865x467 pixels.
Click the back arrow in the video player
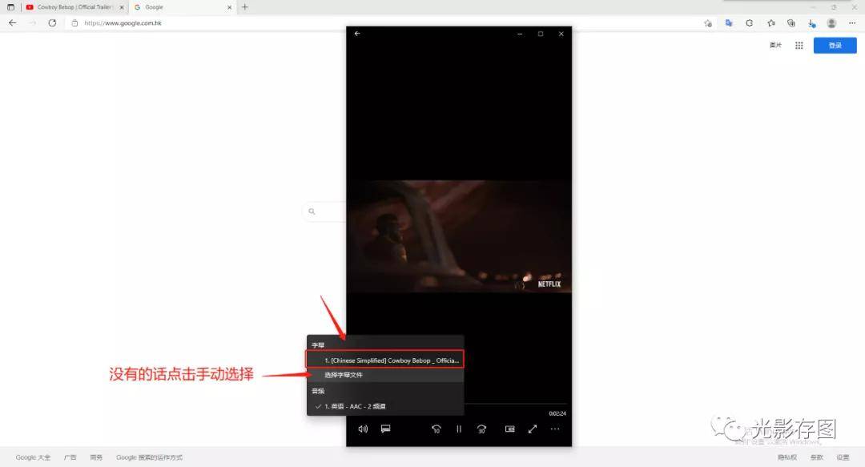[x=357, y=34]
